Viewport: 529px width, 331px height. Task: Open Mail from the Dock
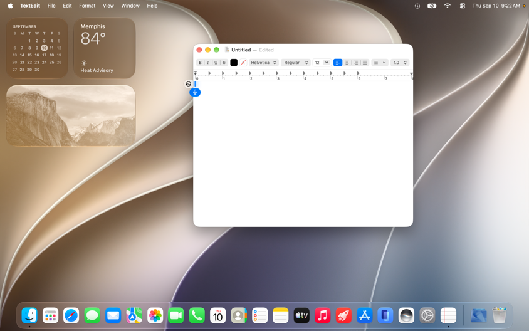(113, 315)
